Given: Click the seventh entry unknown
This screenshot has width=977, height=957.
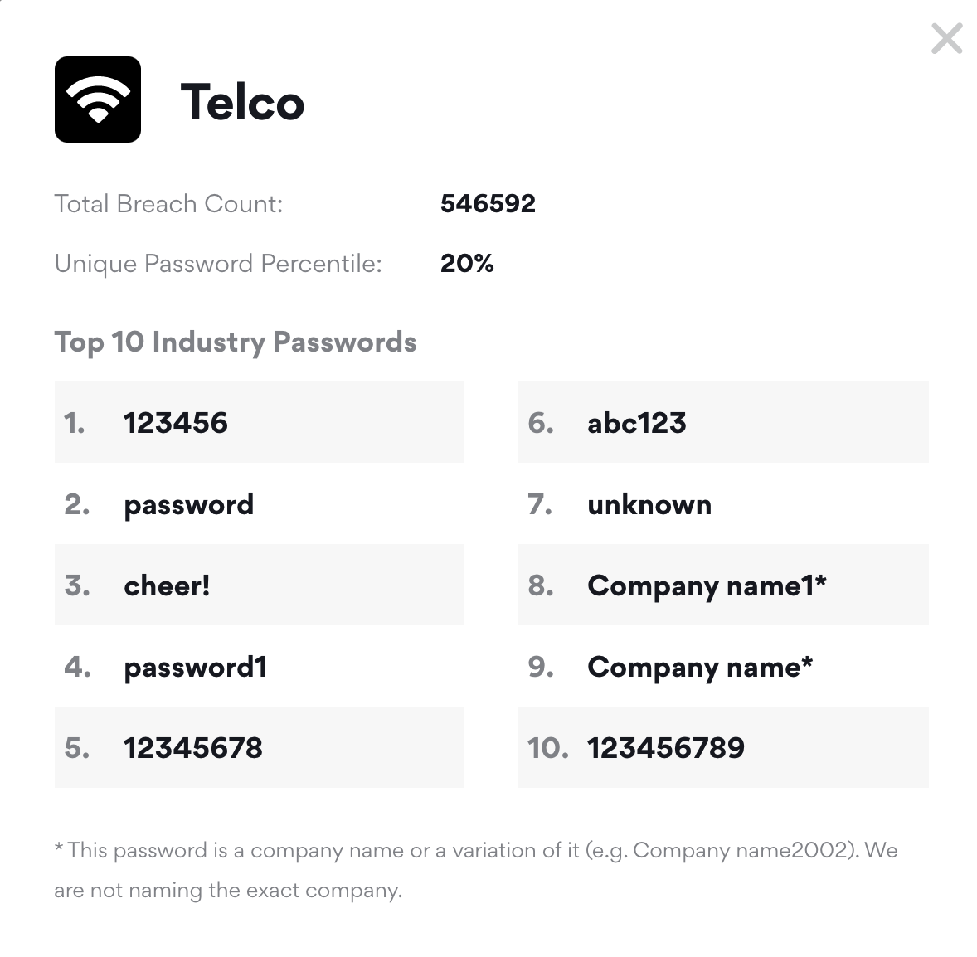Looking at the screenshot, I should (649, 504).
